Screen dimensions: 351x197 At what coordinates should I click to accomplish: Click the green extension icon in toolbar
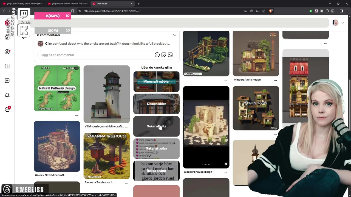point(311,11)
